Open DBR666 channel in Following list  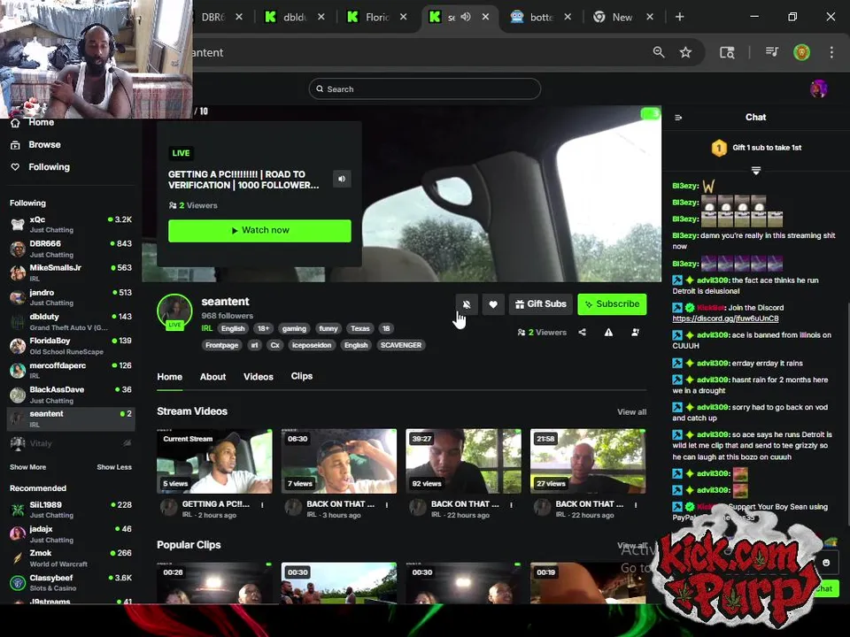click(x=71, y=249)
